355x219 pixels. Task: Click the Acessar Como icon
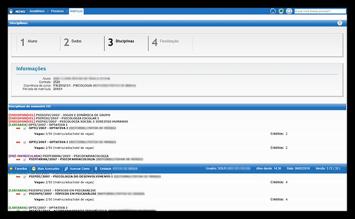(x=66, y=168)
